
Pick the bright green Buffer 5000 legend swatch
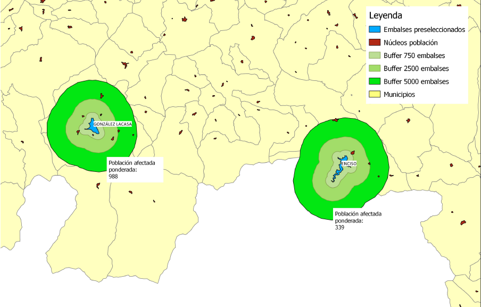(374, 81)
